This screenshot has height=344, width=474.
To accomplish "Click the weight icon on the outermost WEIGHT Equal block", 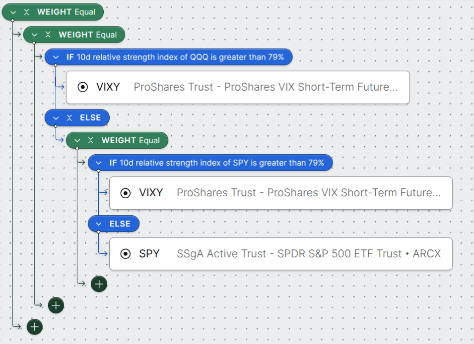I will tap(27, 12).
